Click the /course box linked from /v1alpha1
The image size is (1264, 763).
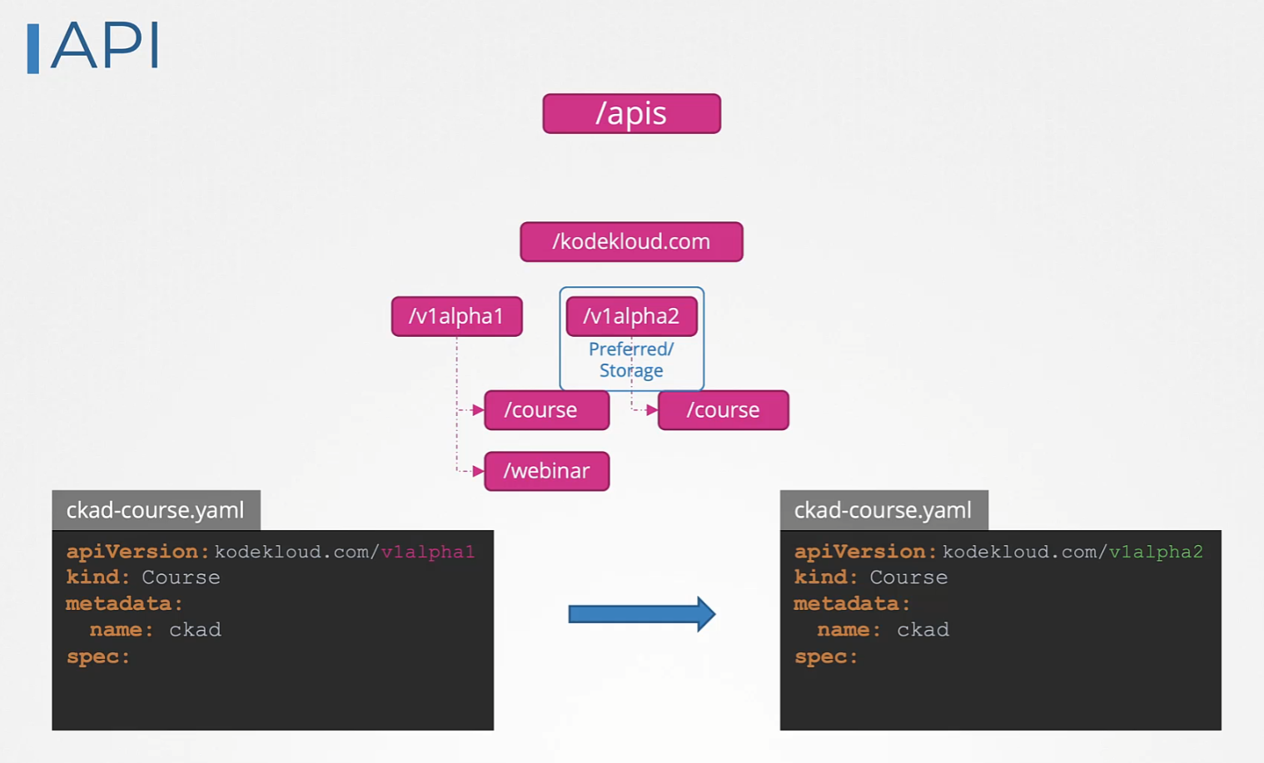[x=546, y=410]
